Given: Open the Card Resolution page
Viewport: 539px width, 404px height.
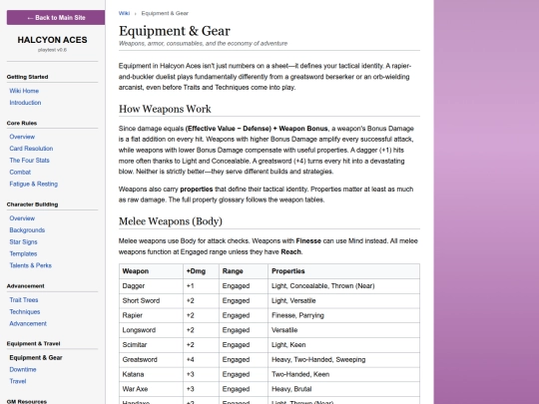Looking at the screenshot, I should (x=31, y=149).
